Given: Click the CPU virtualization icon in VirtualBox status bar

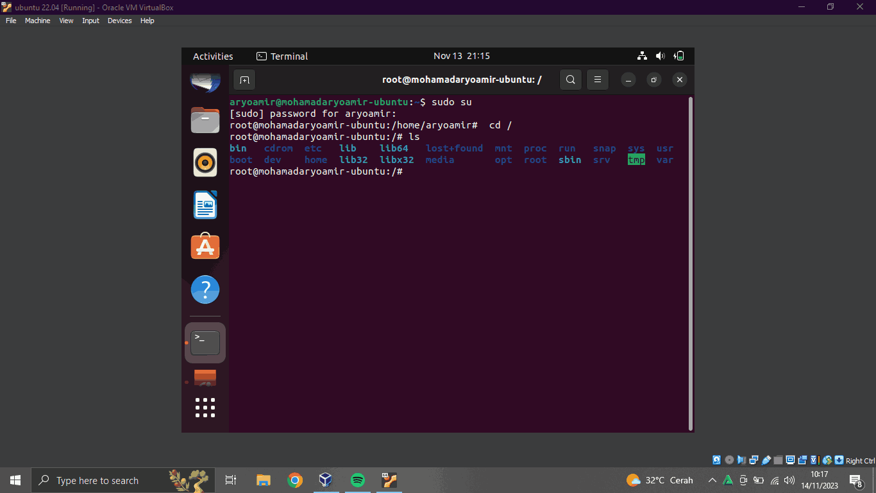Looking at the screenshot, I should [x=815, y=460].
